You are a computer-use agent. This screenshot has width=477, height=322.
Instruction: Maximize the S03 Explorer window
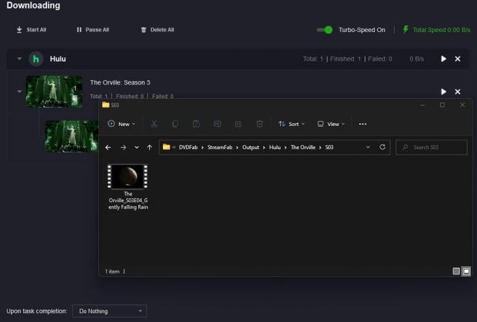click(x=442, y=105)
